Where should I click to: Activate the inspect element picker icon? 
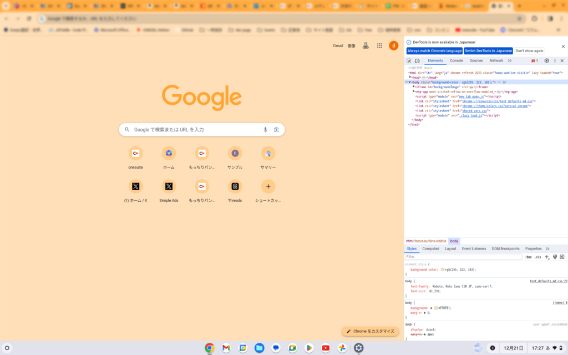tap(409, 61)
